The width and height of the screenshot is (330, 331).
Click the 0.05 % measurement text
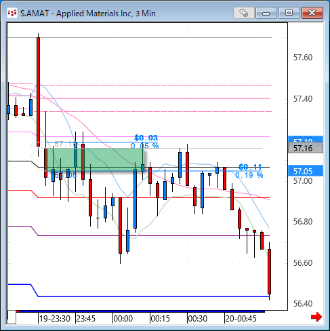coord(145,146)
